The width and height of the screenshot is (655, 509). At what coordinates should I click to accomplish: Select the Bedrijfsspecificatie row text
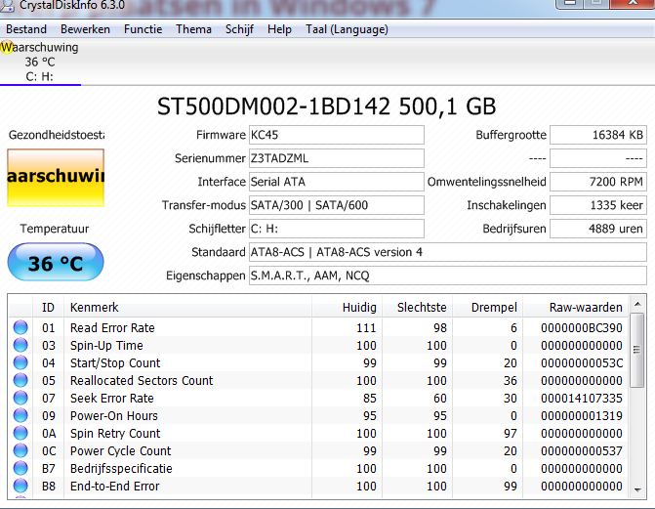121,468
